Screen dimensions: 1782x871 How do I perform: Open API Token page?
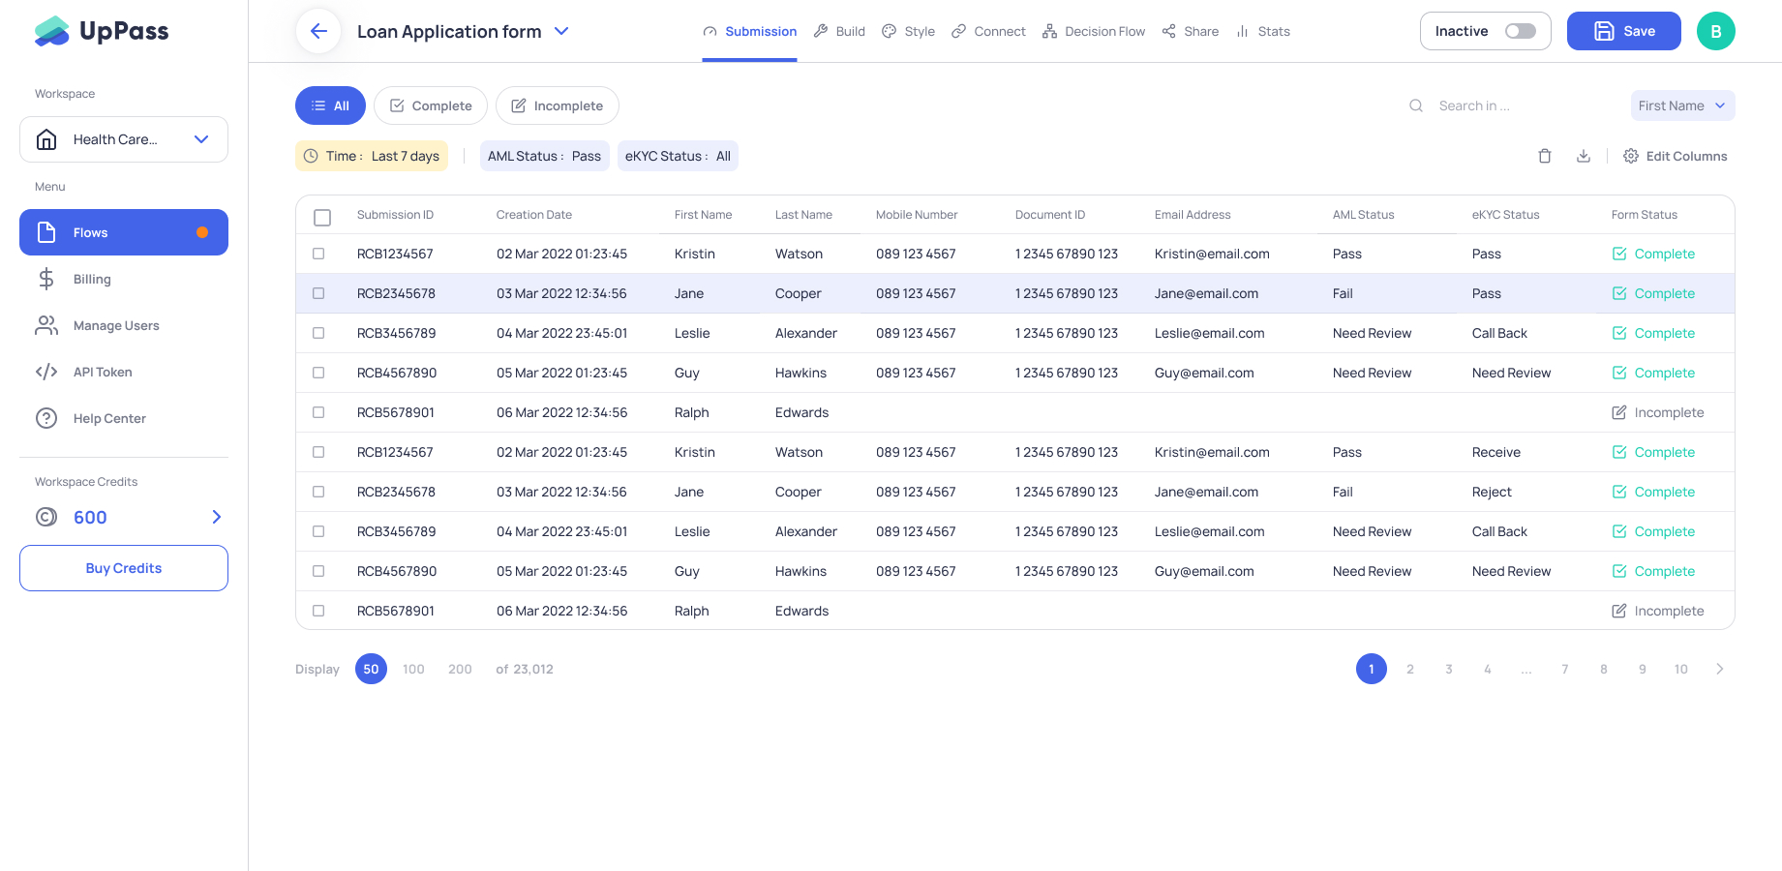click(x=124, y=372)
